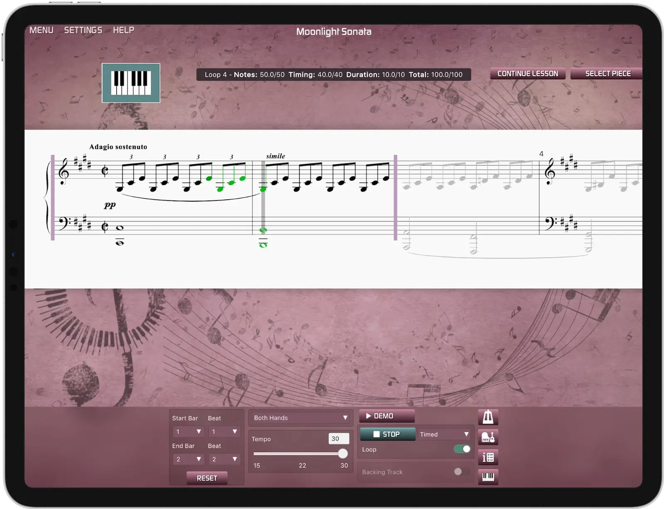Image resolution: width=664 pixels, height=509 pixels.
Task: Open the instrument selection panel
Action: click(488, 437)
